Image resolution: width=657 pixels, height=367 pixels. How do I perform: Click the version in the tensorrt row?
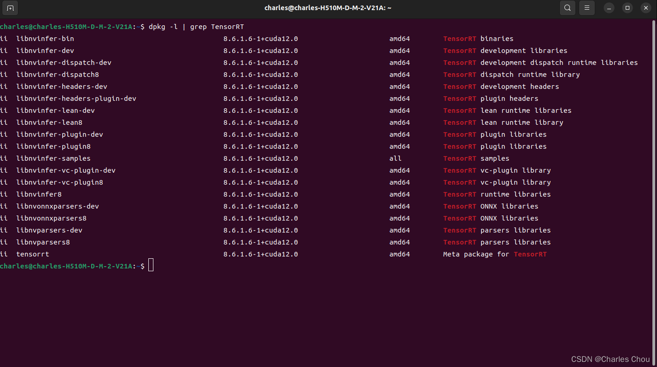(261, 254)
